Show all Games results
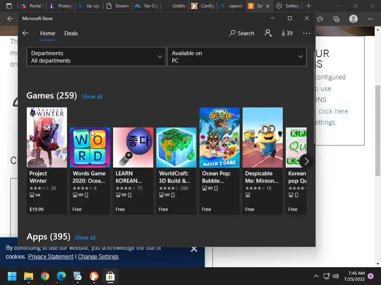The width and height of the screenshot is (381, 285). pos(92,96)
